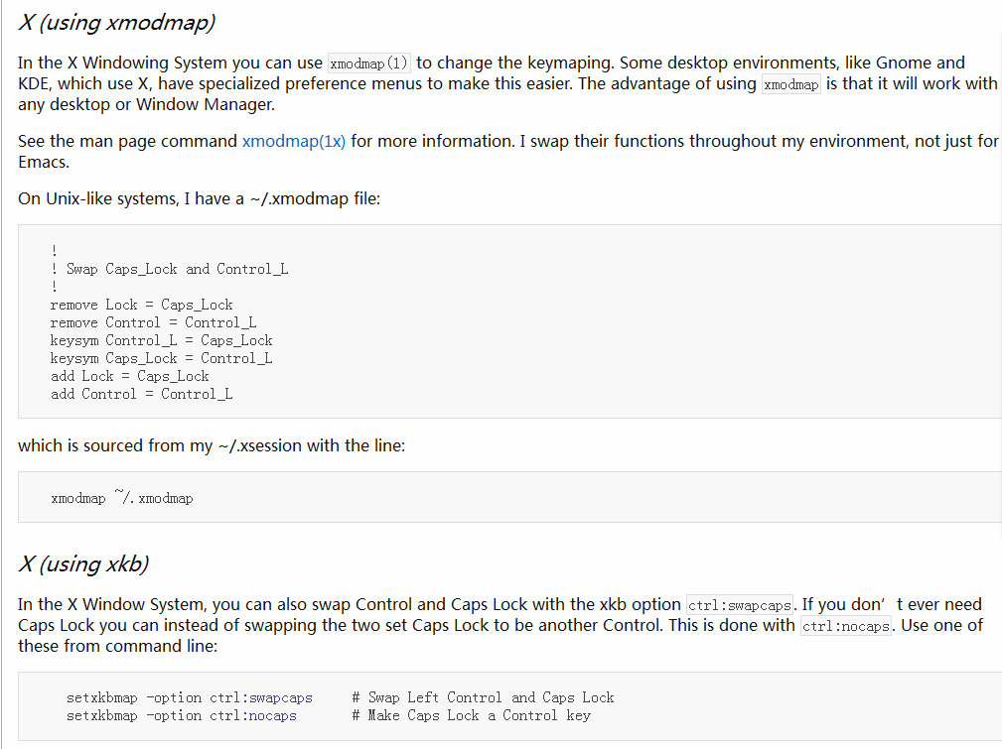1002x749 pixels.
Task: Click the line 'remove Control = Control_L'
Action: click(153, 322)
